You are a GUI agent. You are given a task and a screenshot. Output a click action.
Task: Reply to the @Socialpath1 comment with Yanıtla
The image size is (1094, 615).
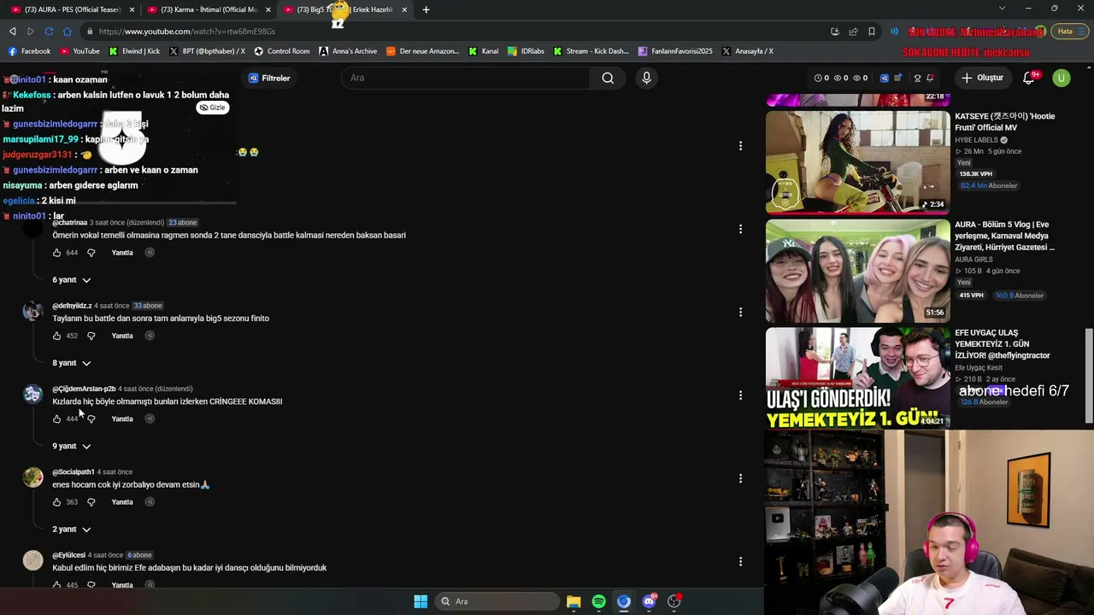click(x=122, y=502)
